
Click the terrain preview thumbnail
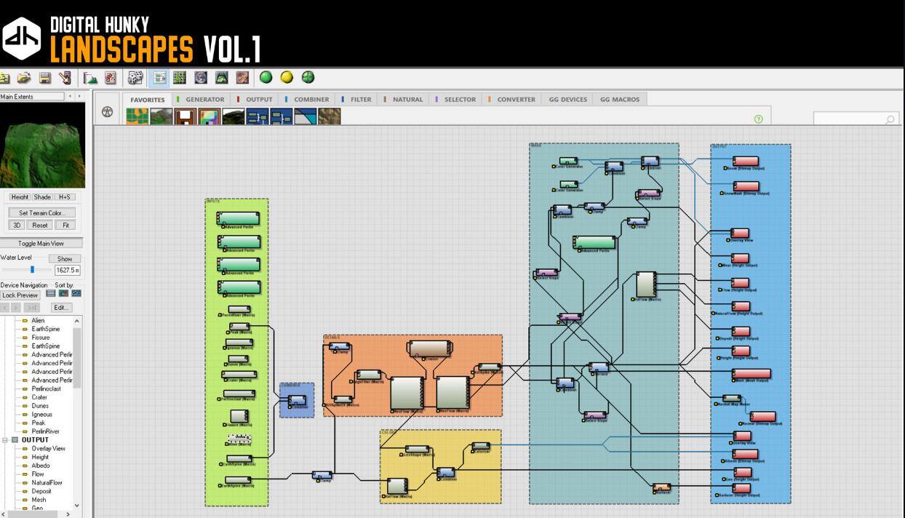click(x=42, y=146)
